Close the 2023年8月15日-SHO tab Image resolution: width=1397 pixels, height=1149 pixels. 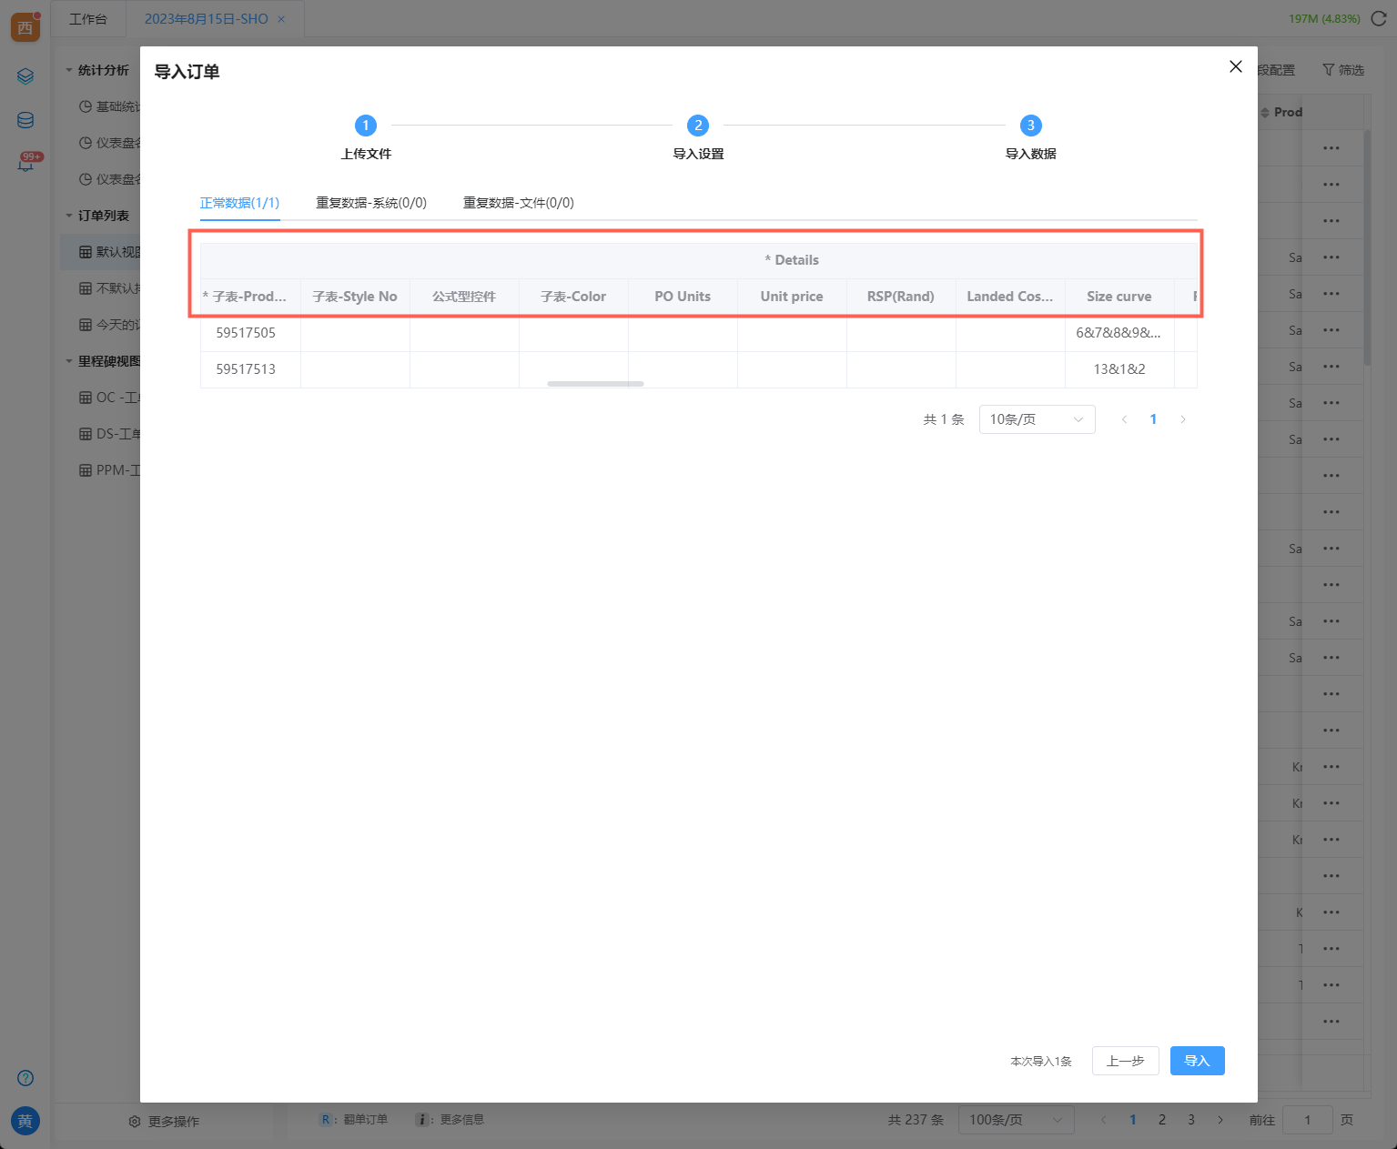[x=281, y=19]
